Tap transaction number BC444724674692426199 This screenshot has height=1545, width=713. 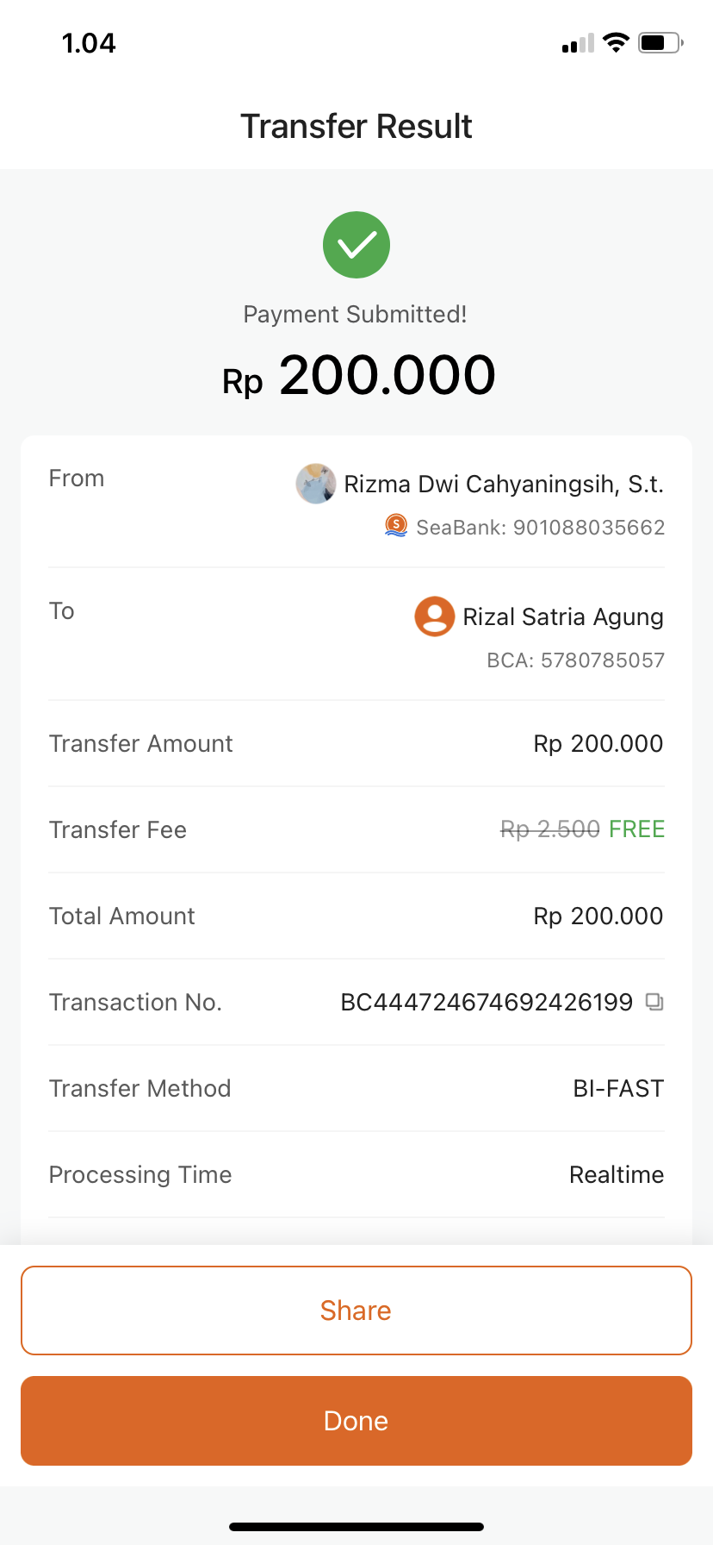pyautogui.click(x=487, y=1002)
